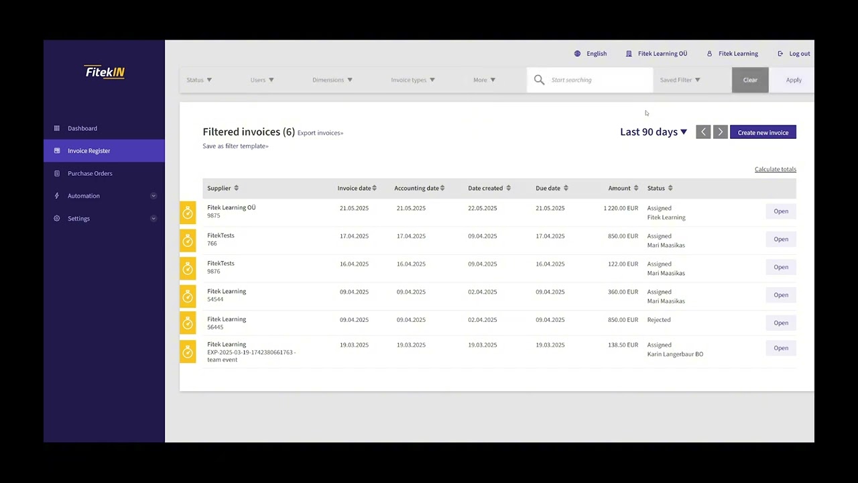Screen dimensions: 858x483
Task: Click the globe language icon
Action: point(577,54)
